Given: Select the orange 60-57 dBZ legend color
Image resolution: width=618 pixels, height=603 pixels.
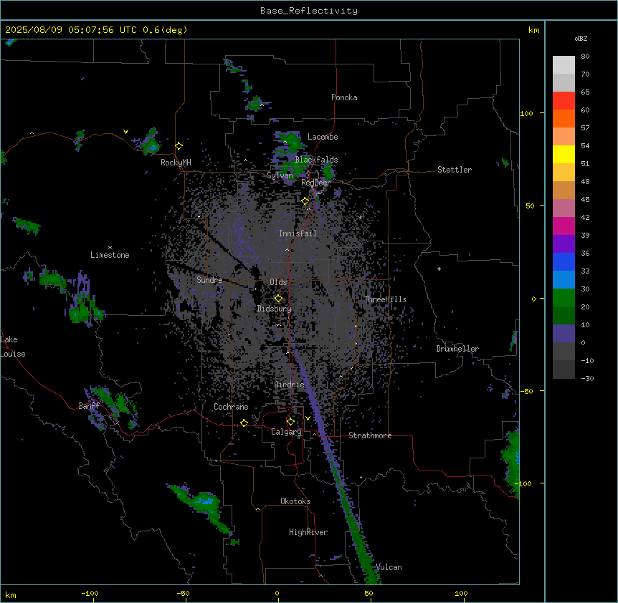Looking at the screenshot, I should (564, 119).
